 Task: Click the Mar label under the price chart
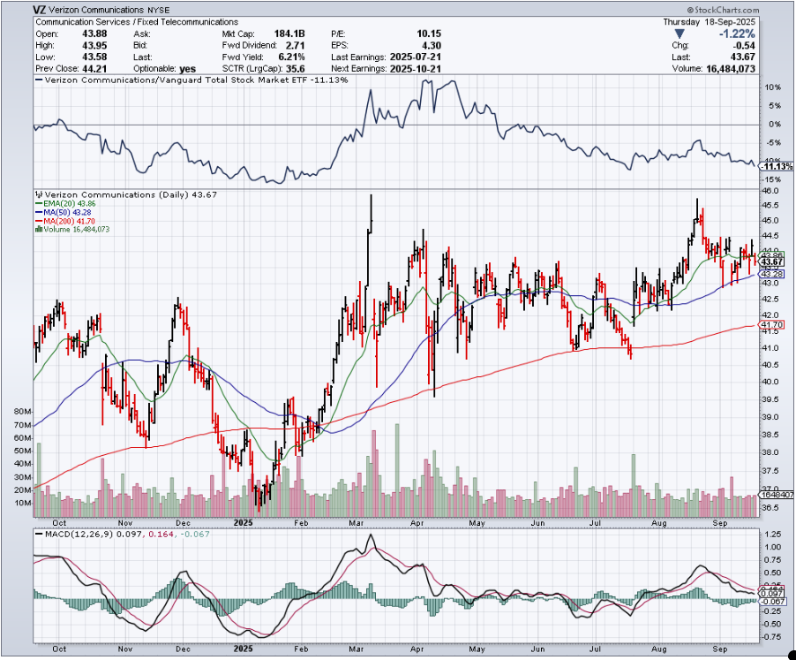(x=356, y=523)
